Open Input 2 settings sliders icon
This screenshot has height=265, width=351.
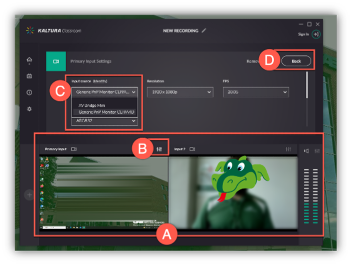click(x=288, y=149)
